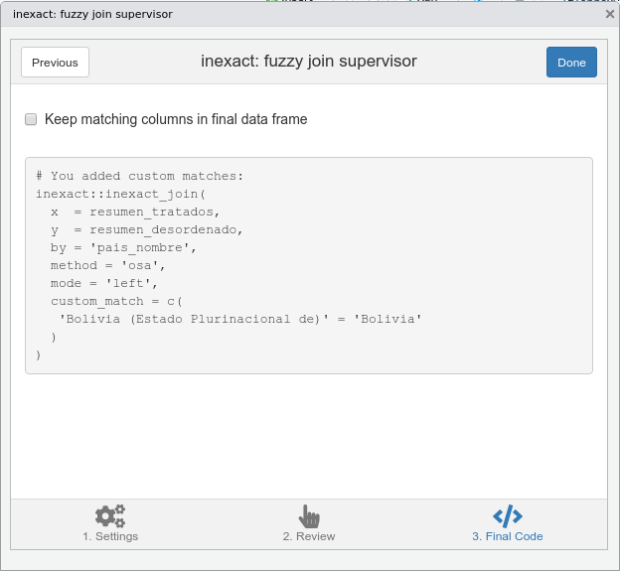Click the Previous button
This screenshot has width=620, height=571.
coord(55,63)
